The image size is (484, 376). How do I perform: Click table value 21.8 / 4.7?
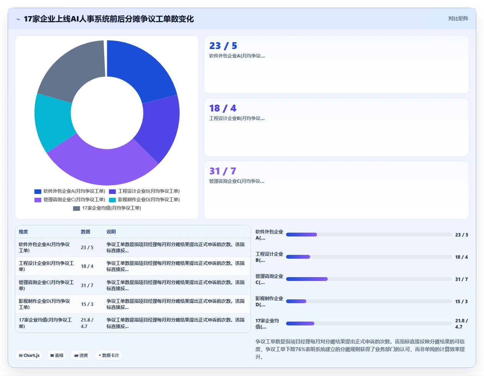tap(87, 323)
